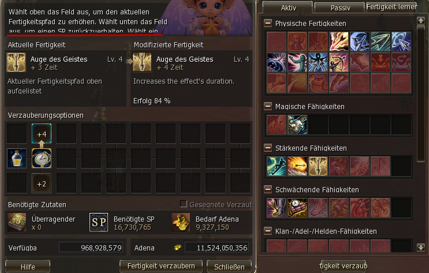Screen dimensions: 429x273
Task: Click the skill list scroll down arrow
Action: 420,248
